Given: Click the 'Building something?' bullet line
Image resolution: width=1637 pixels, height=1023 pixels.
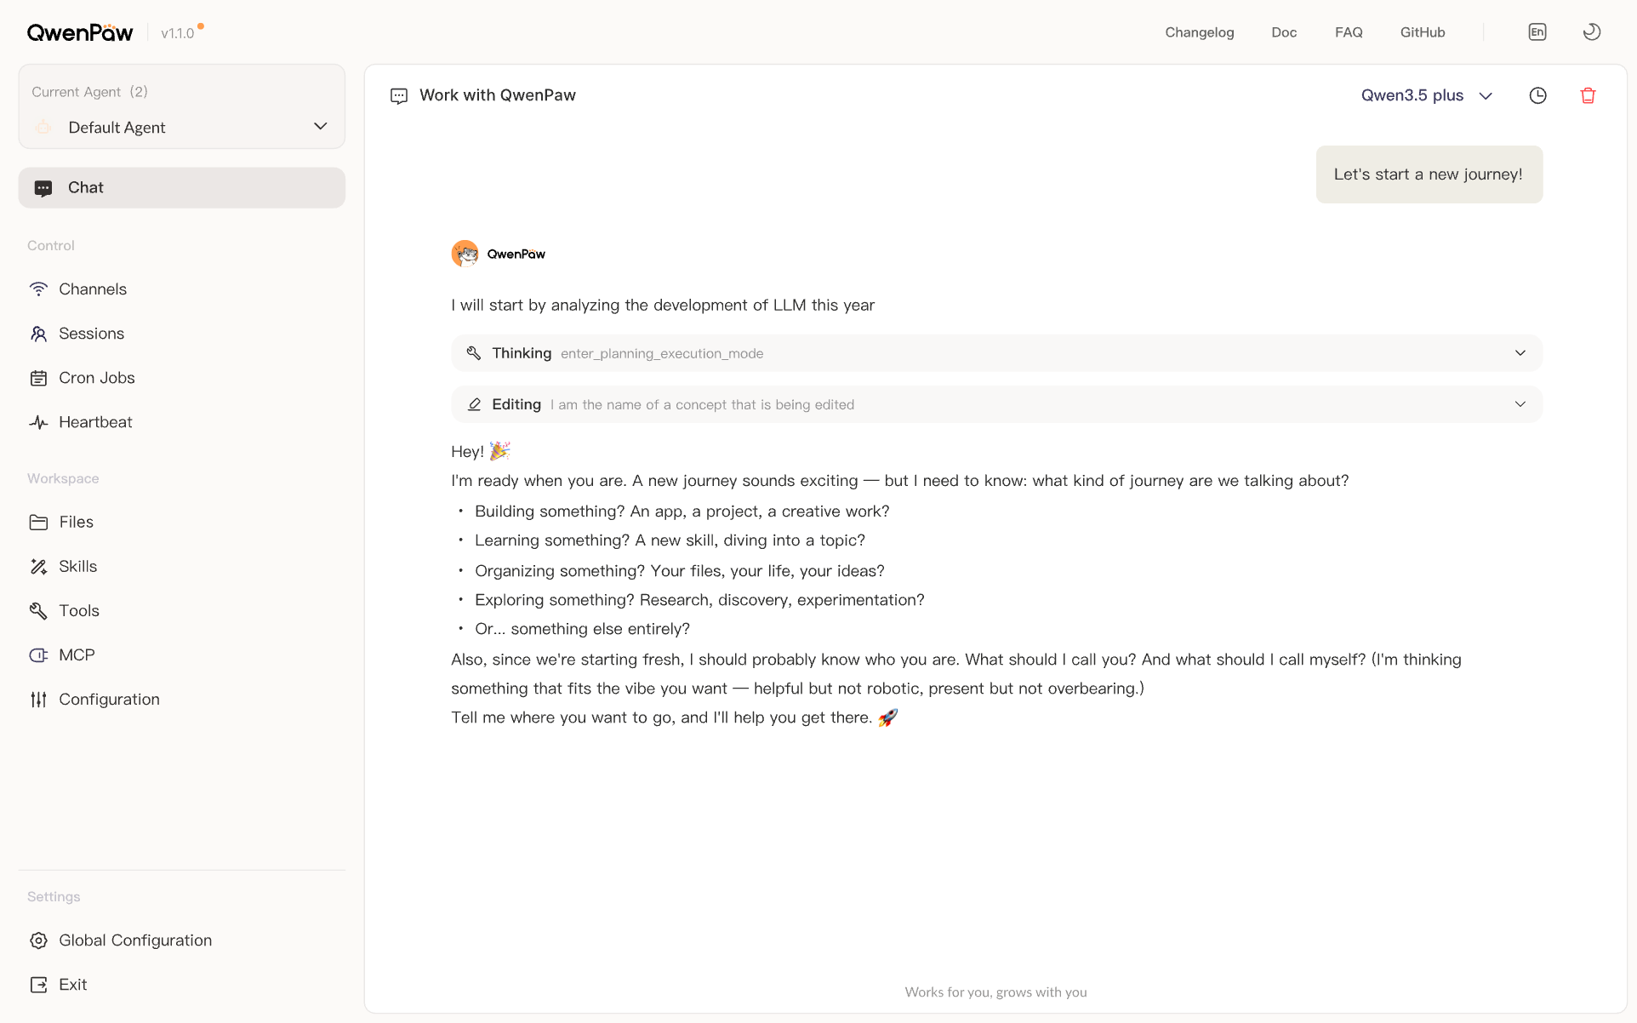Looking at the screenshot, I should 682,511.
